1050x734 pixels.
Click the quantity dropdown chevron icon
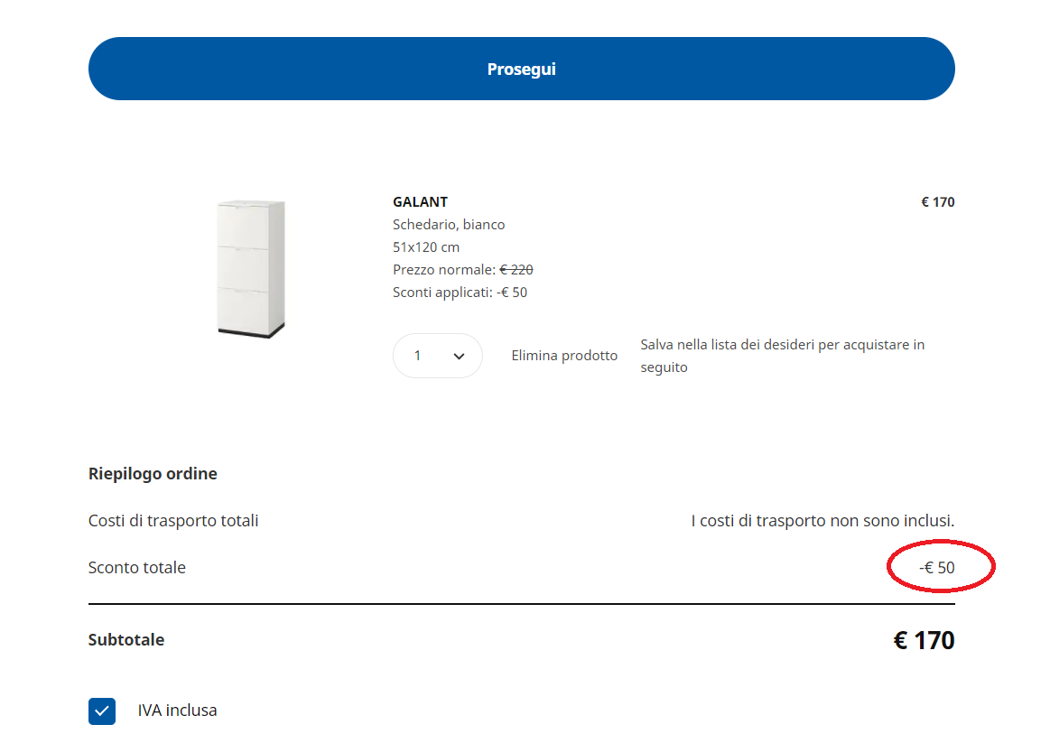pyautogui.click(x=457, y=355)
